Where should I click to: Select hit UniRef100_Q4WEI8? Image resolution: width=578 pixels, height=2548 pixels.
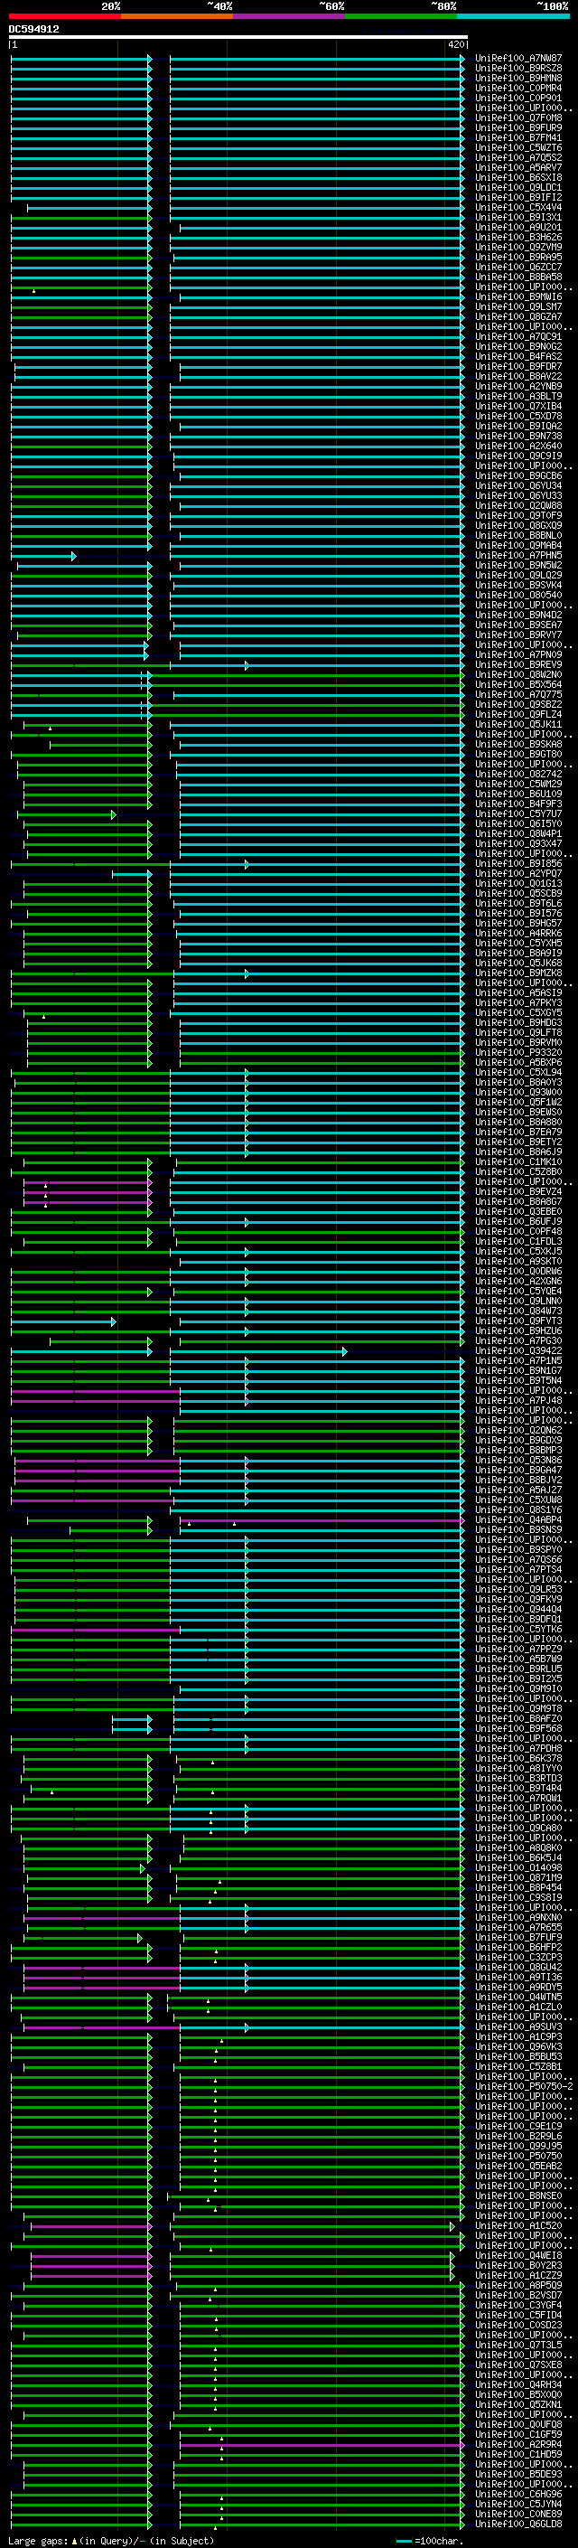(x=517, y=2255)
